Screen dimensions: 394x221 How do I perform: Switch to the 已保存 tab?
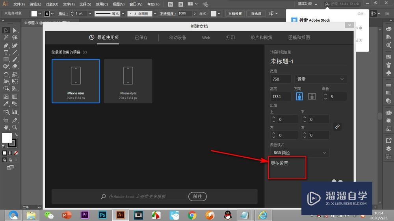click(141, 38)
